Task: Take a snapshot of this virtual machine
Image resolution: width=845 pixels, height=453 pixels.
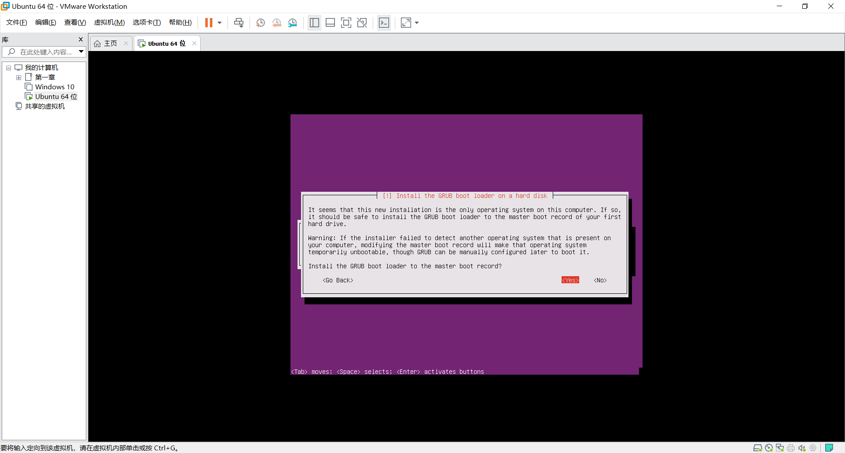Action: pos(260,22)
